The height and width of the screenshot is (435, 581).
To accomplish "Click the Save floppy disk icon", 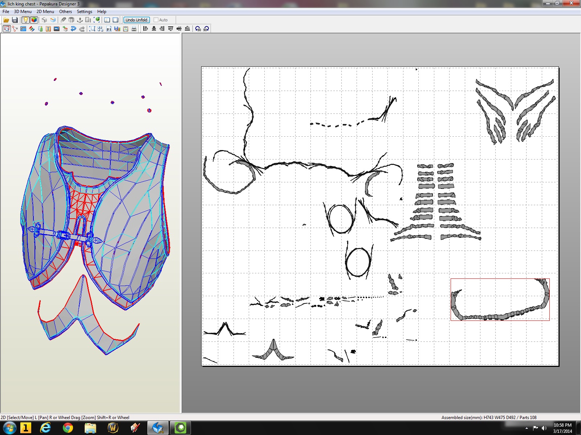I will (15, 20).
